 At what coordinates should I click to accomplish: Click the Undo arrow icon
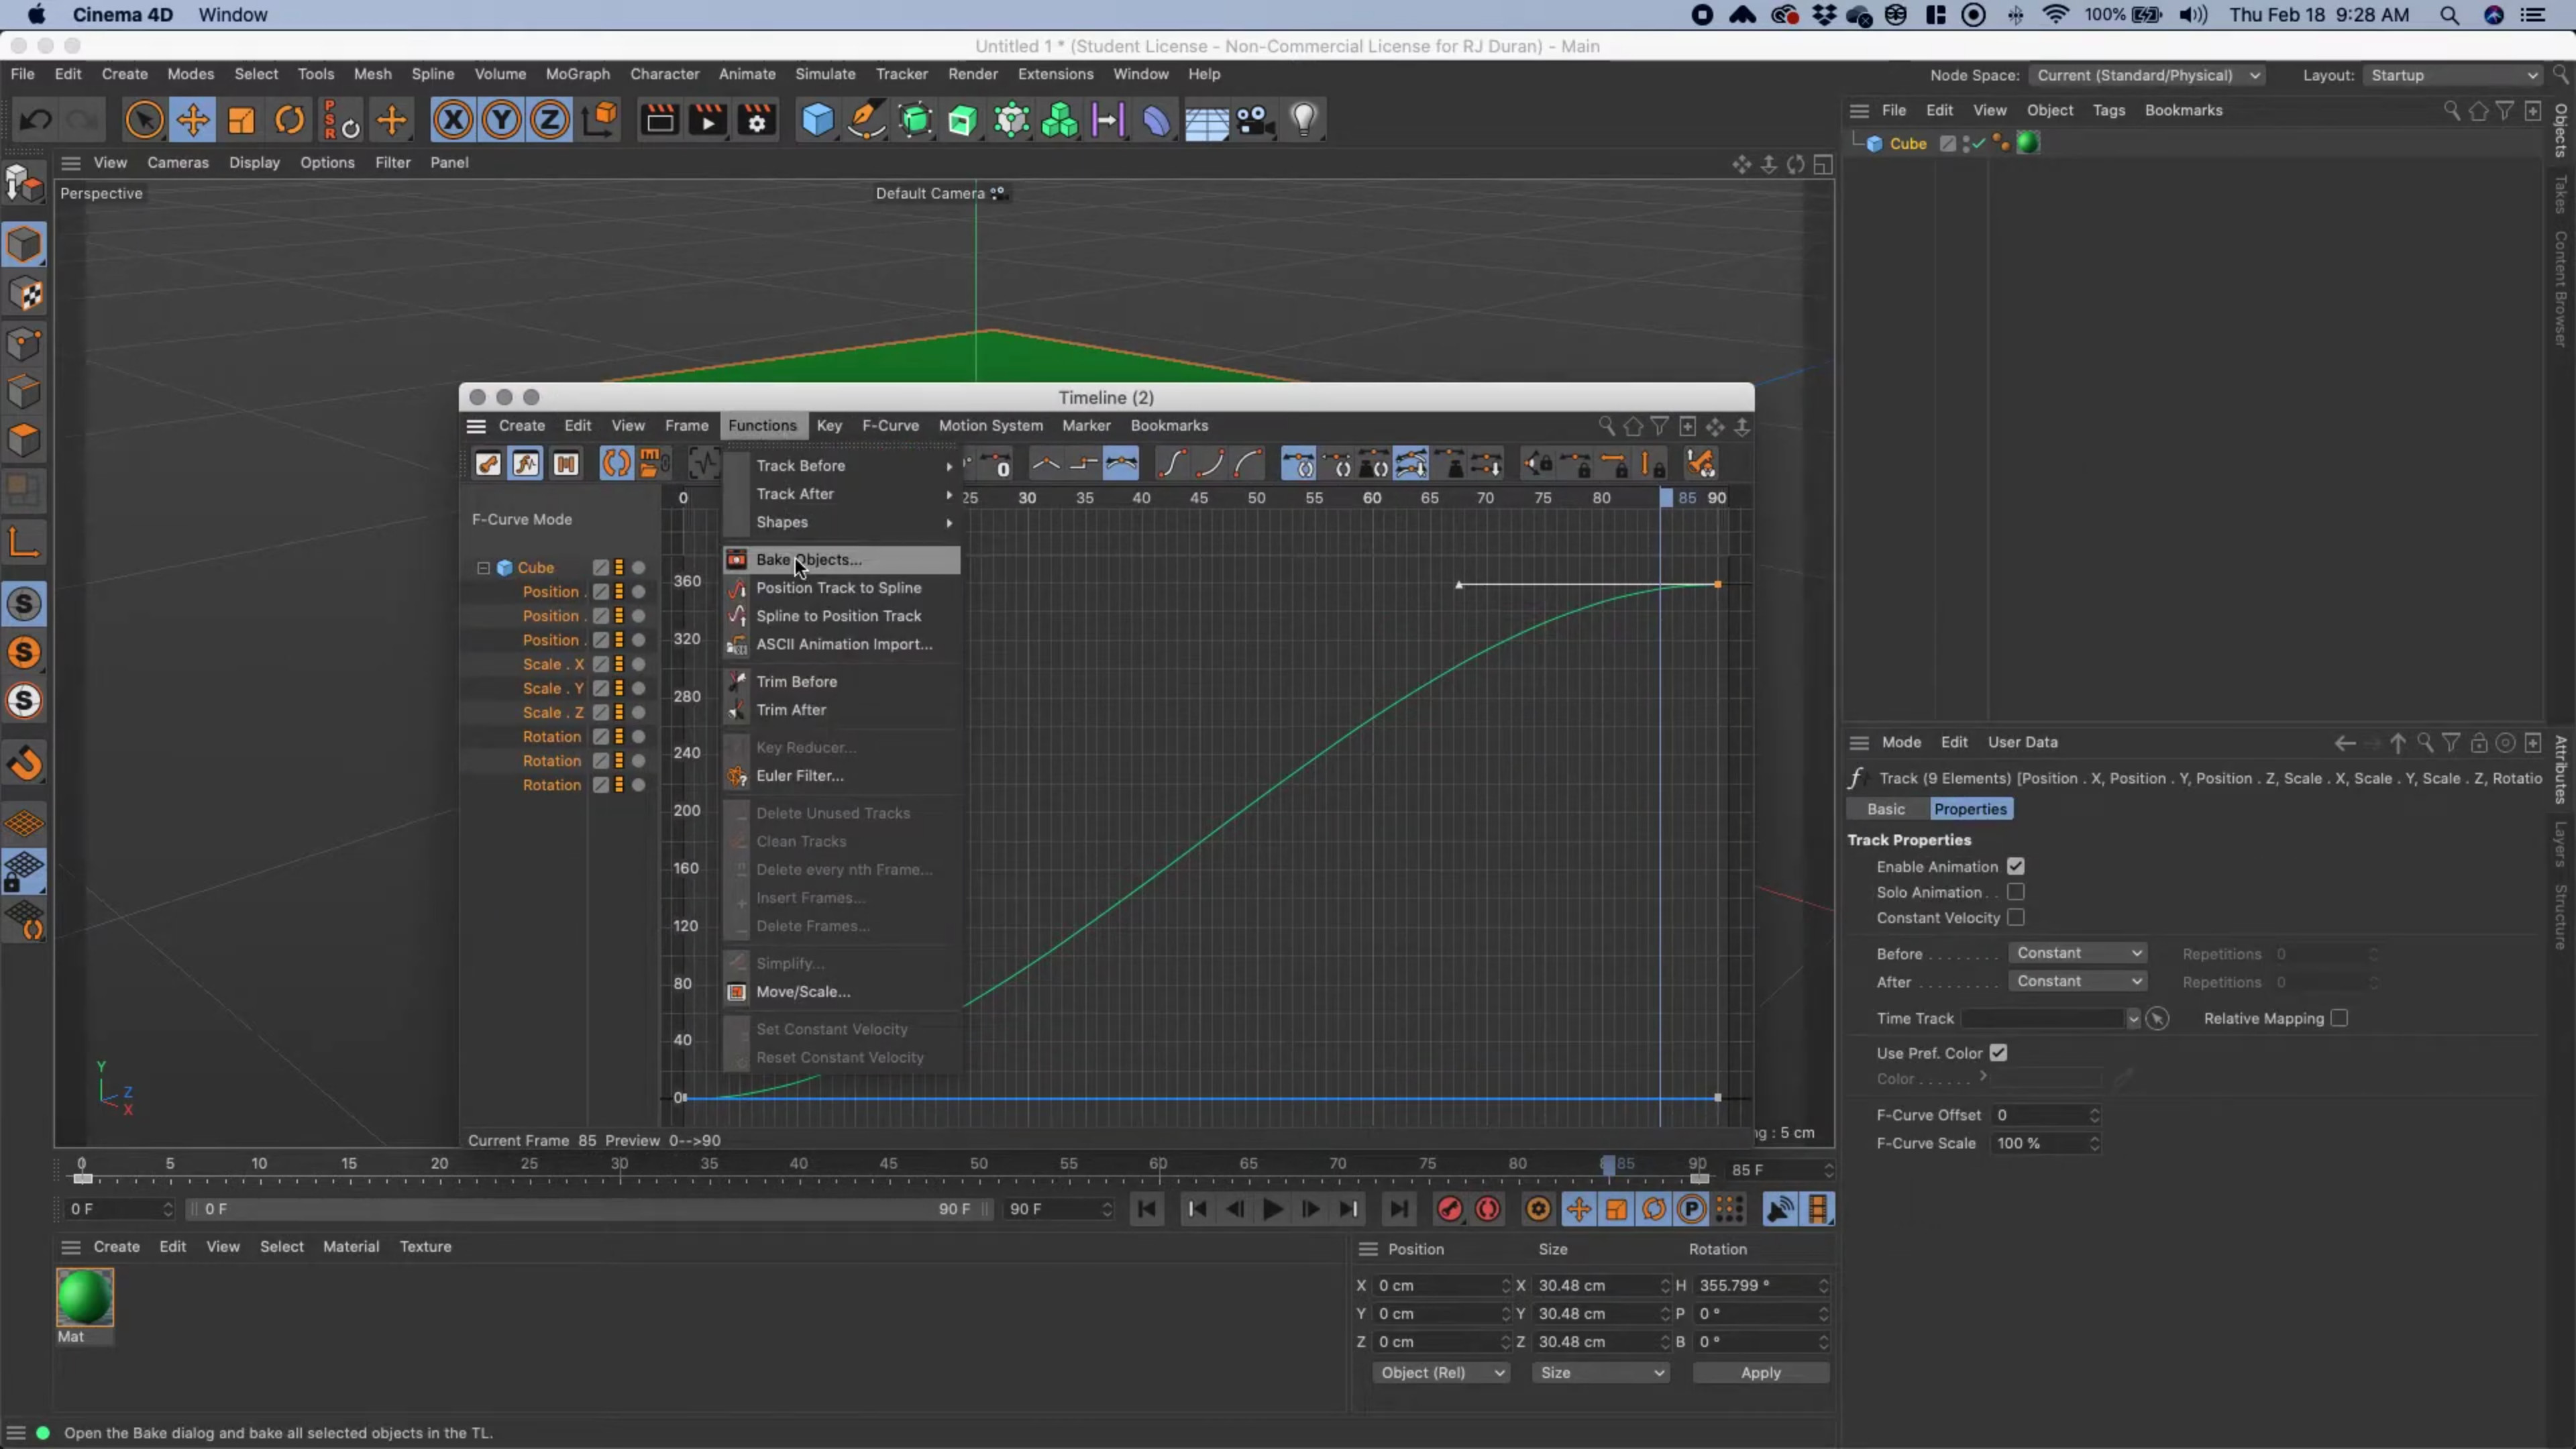point(37,121)
